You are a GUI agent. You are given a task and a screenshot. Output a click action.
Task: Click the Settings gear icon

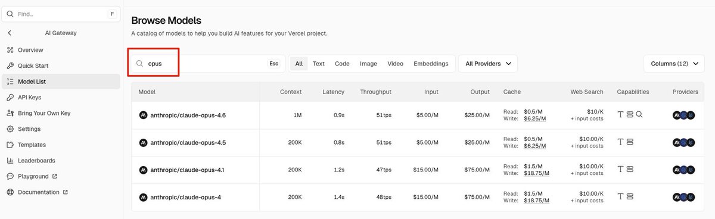(x=10, y=129)
